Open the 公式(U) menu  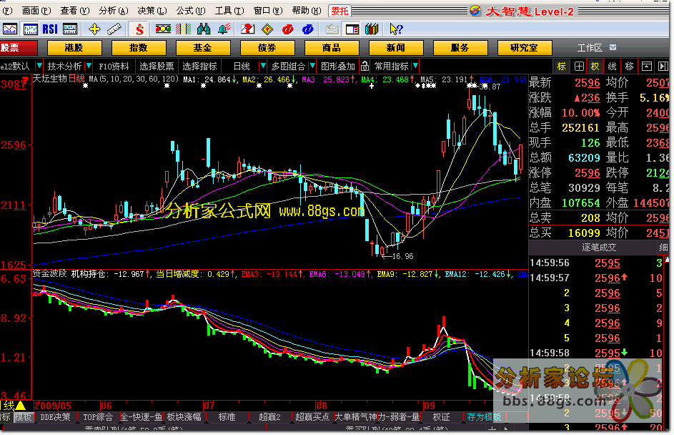pos(191,10)
